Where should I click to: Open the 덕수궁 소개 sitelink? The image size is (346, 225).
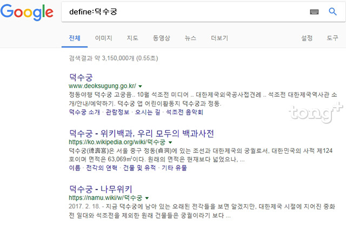pyautogui.click(x=84, y=112)
